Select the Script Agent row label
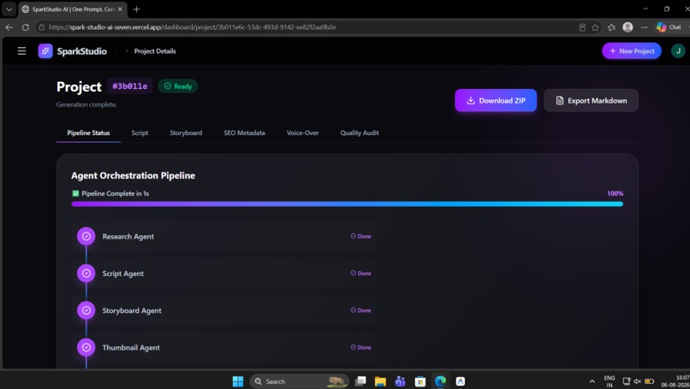 point(122,274)
